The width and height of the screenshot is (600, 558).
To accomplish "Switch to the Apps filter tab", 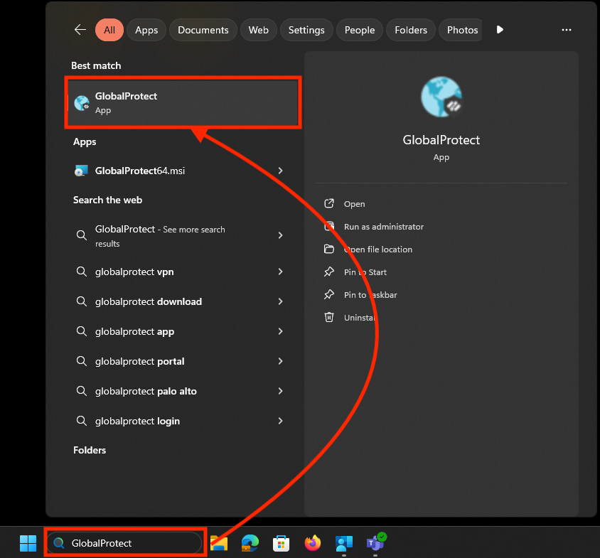I will coord(146,30).
